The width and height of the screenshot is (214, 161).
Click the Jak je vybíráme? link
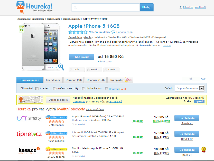coord(95,110)
